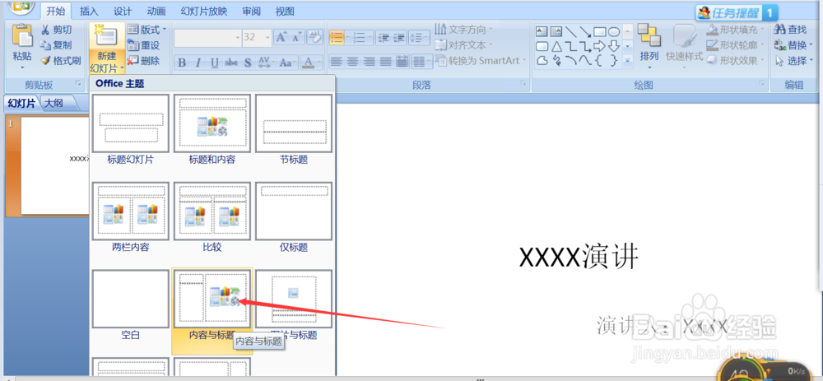Click the clear formatting eraser icon
This screenshot has height=381, width=823.
click(x=315, y=36)
